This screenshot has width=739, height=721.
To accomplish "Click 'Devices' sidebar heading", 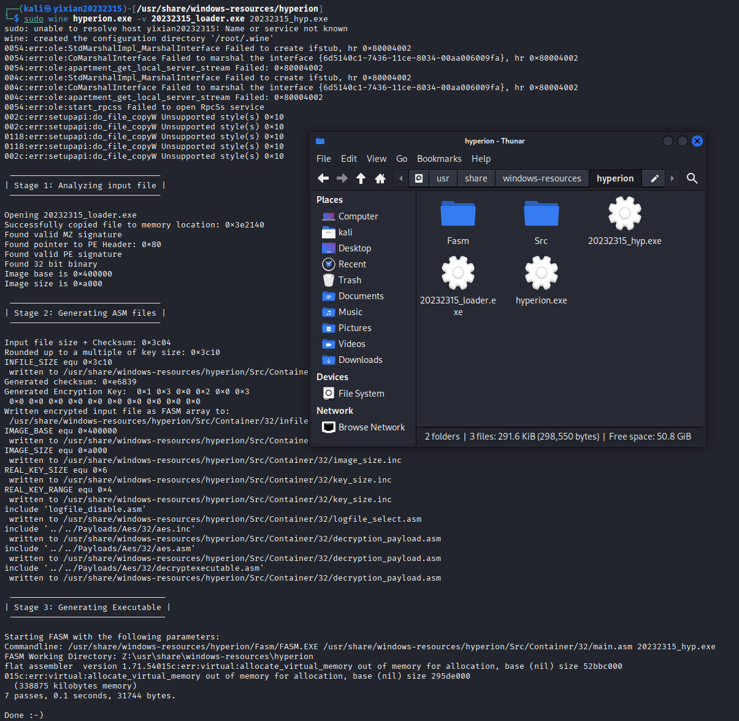I will (332, 377).
